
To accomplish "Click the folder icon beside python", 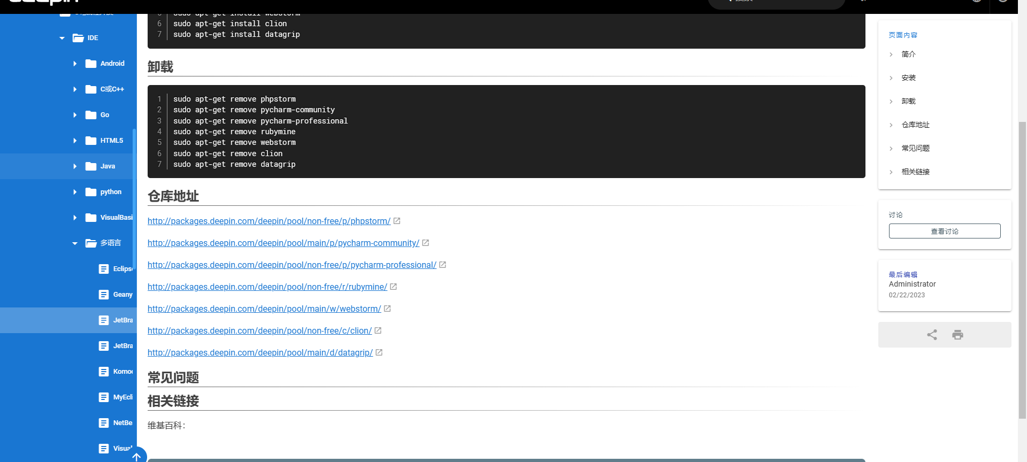I will point(91,192).
